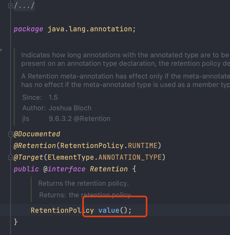
Task: Click the fold-end marker beside @Target
Action: (11, 157)
